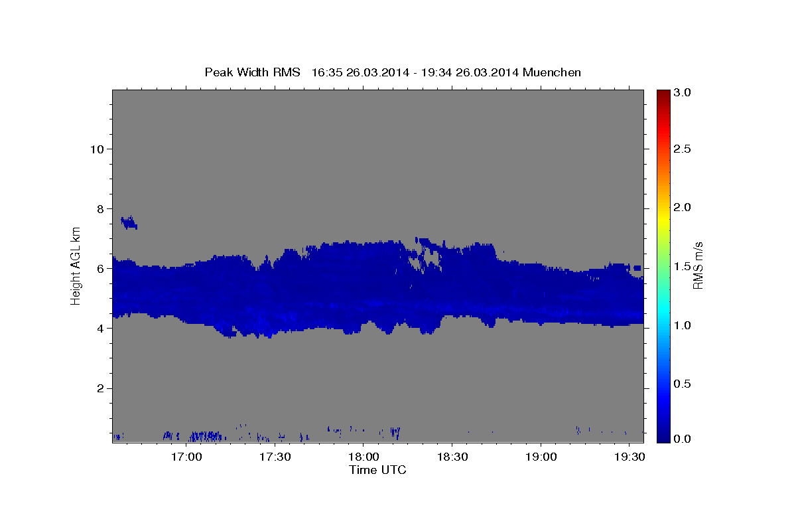This screenshot has width=796, height=531.
Task: Click the dark red top of colorbar
Action: click(x=663, y=96)
